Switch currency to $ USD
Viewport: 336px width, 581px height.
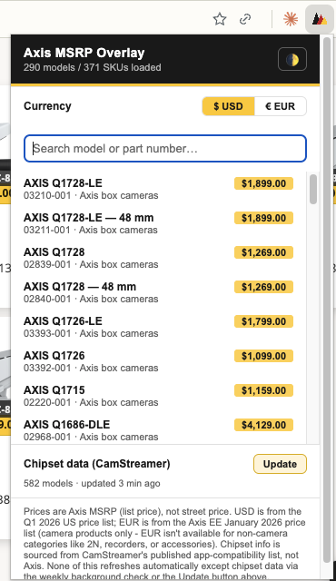(228, 106)
